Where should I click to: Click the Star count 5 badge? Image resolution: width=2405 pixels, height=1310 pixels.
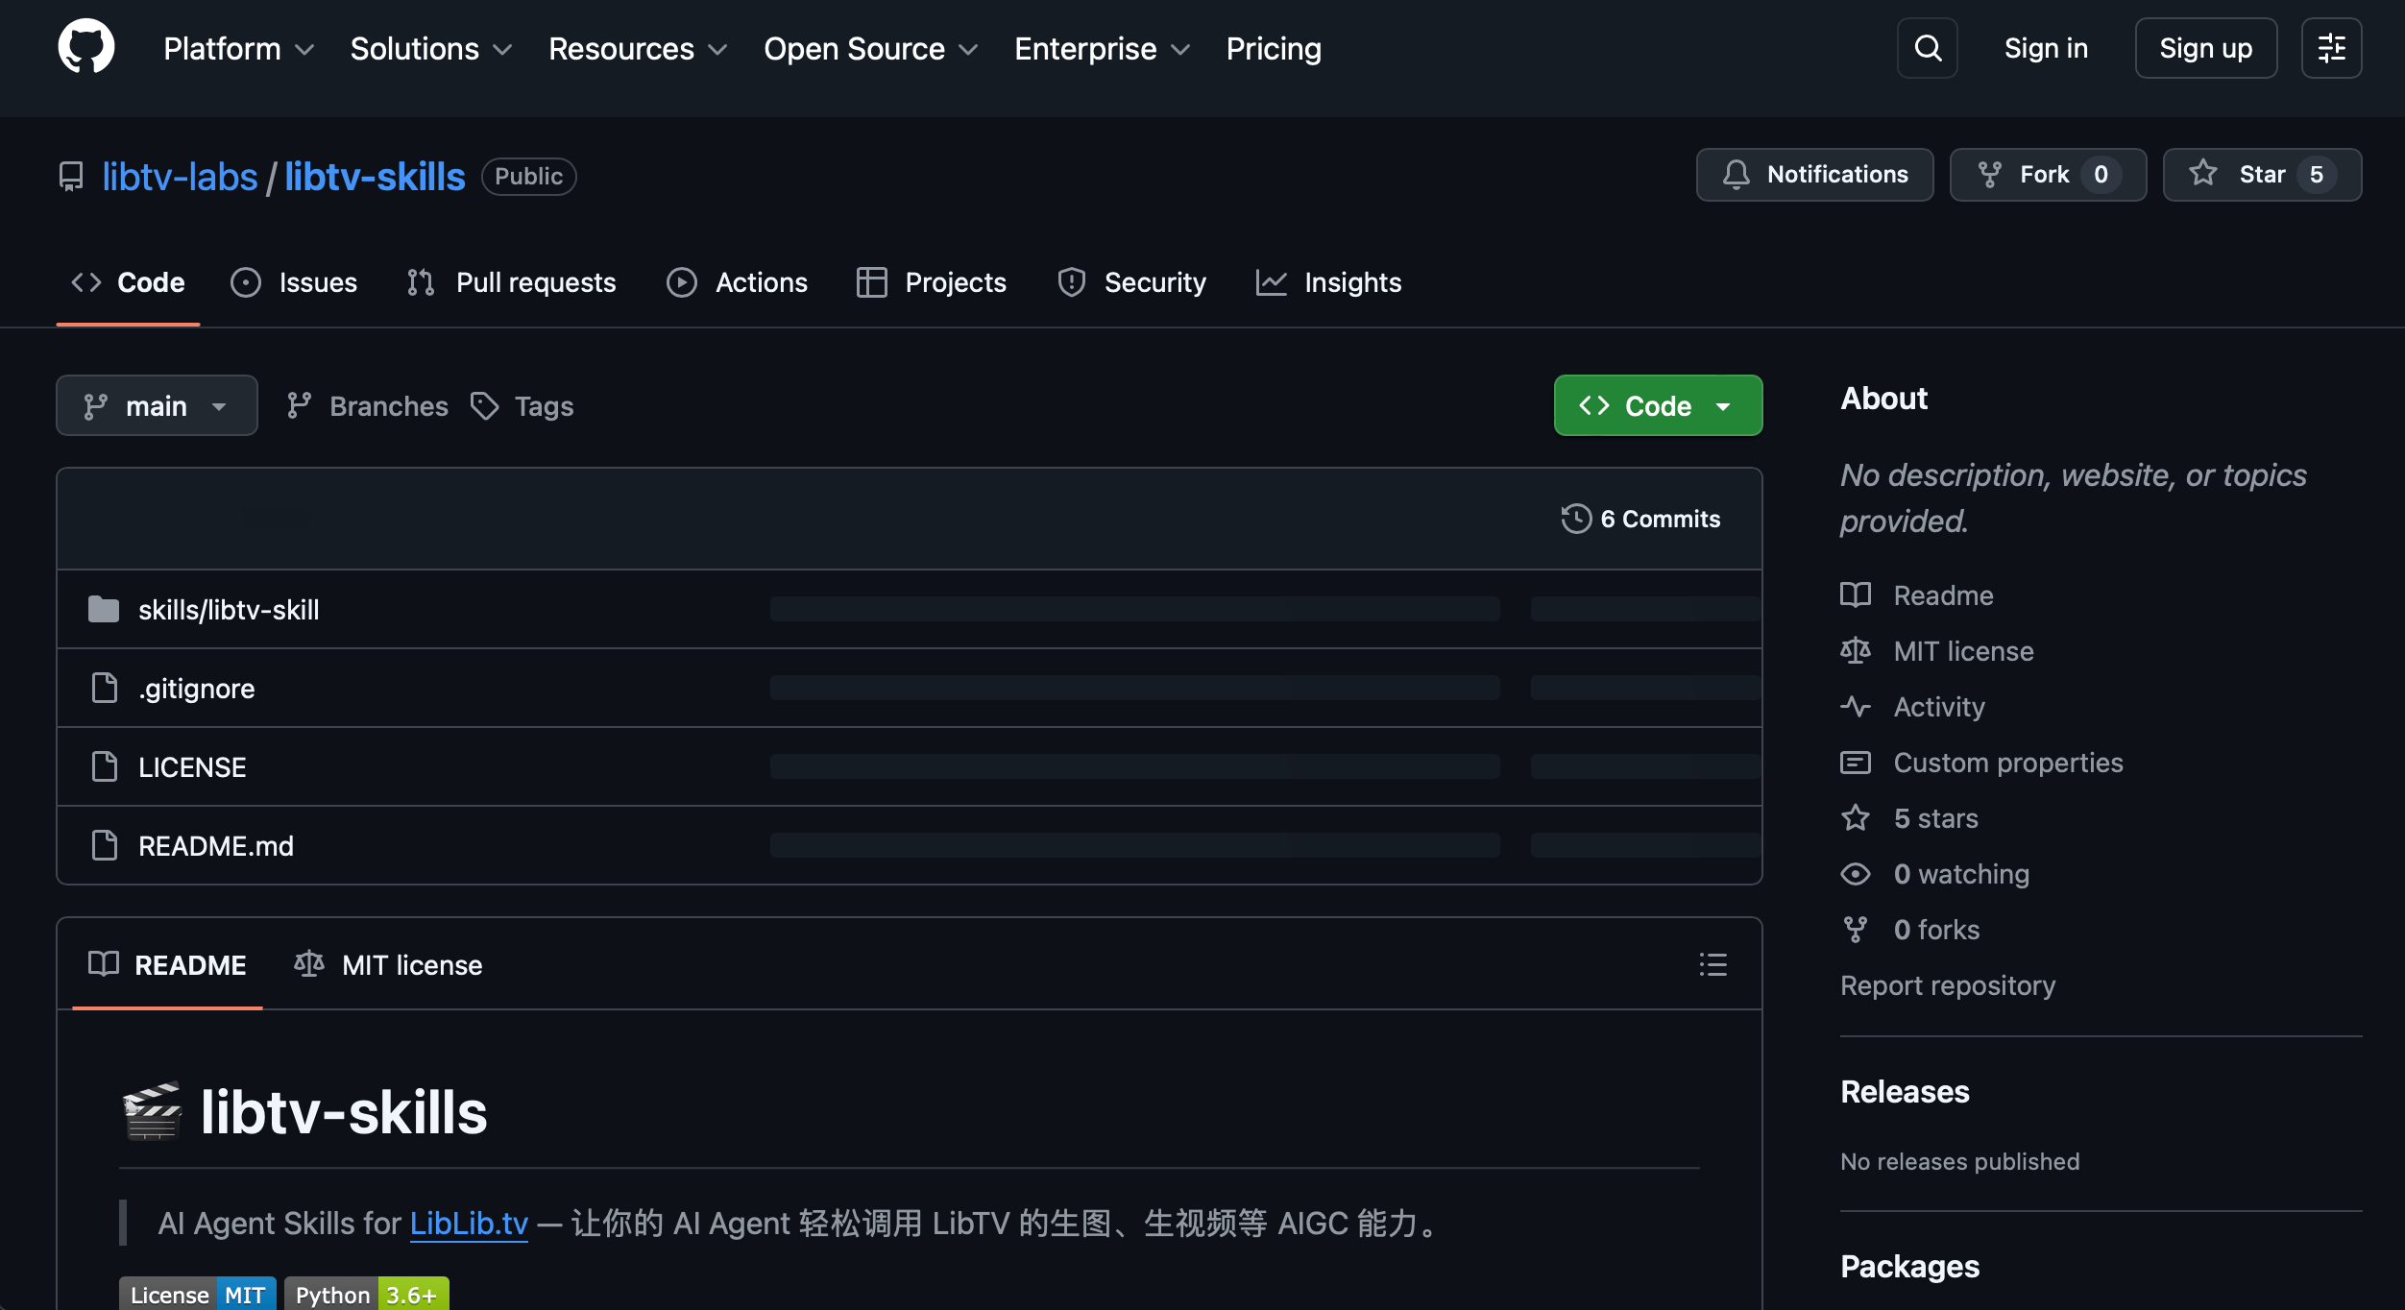pyautogui.click(x=2316, y=175)
